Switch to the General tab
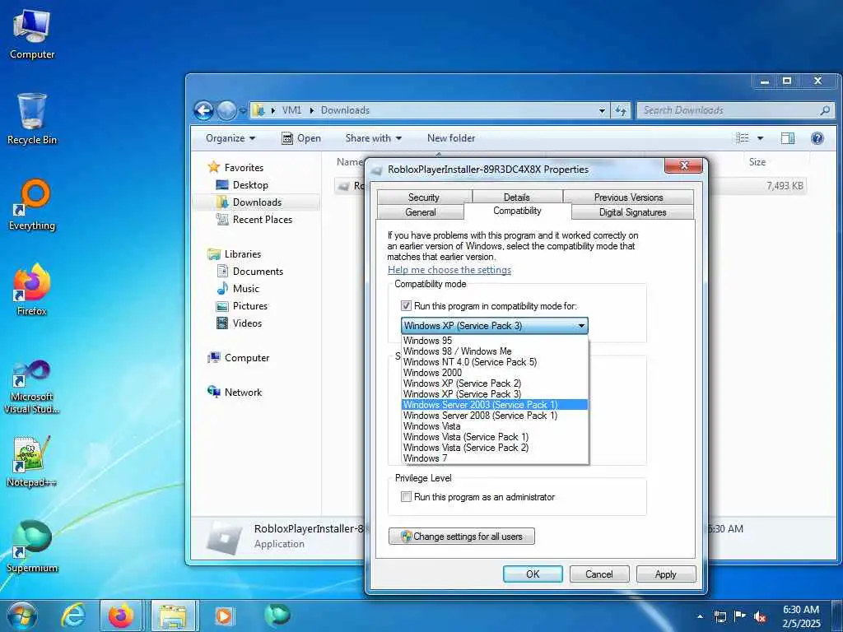This screenshot has width=843, height=632. [x=421, y=212]
